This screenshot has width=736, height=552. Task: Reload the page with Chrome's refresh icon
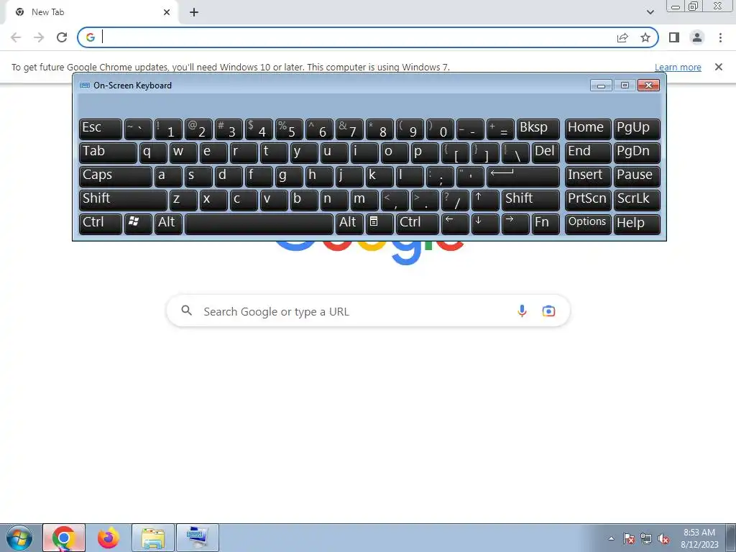62,37
